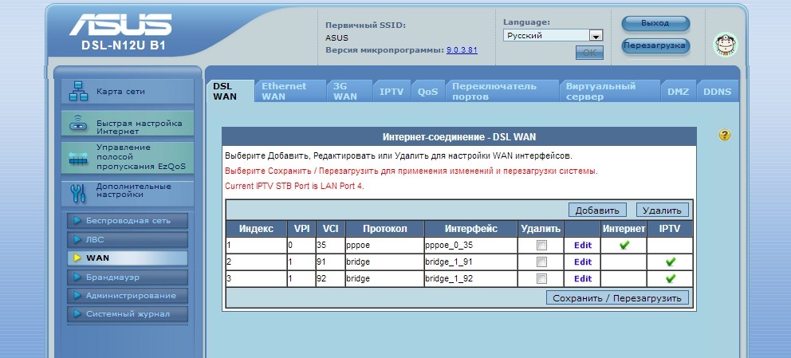Click the Добавить button
Viewport: 791px width, 358px height.
tap(597, 210)
